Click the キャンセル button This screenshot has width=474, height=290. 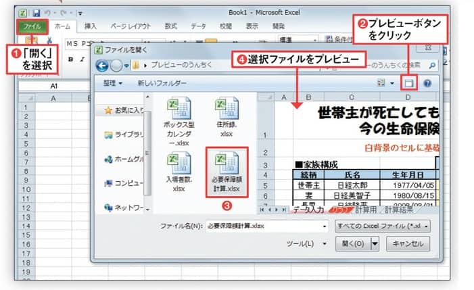(408, 243)
